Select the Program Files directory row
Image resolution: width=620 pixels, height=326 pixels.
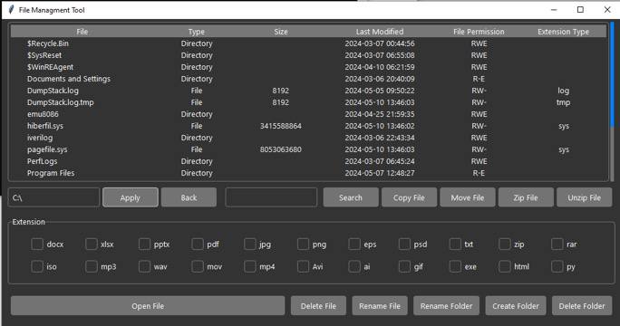pyautogui.click(x=308, y=173)
